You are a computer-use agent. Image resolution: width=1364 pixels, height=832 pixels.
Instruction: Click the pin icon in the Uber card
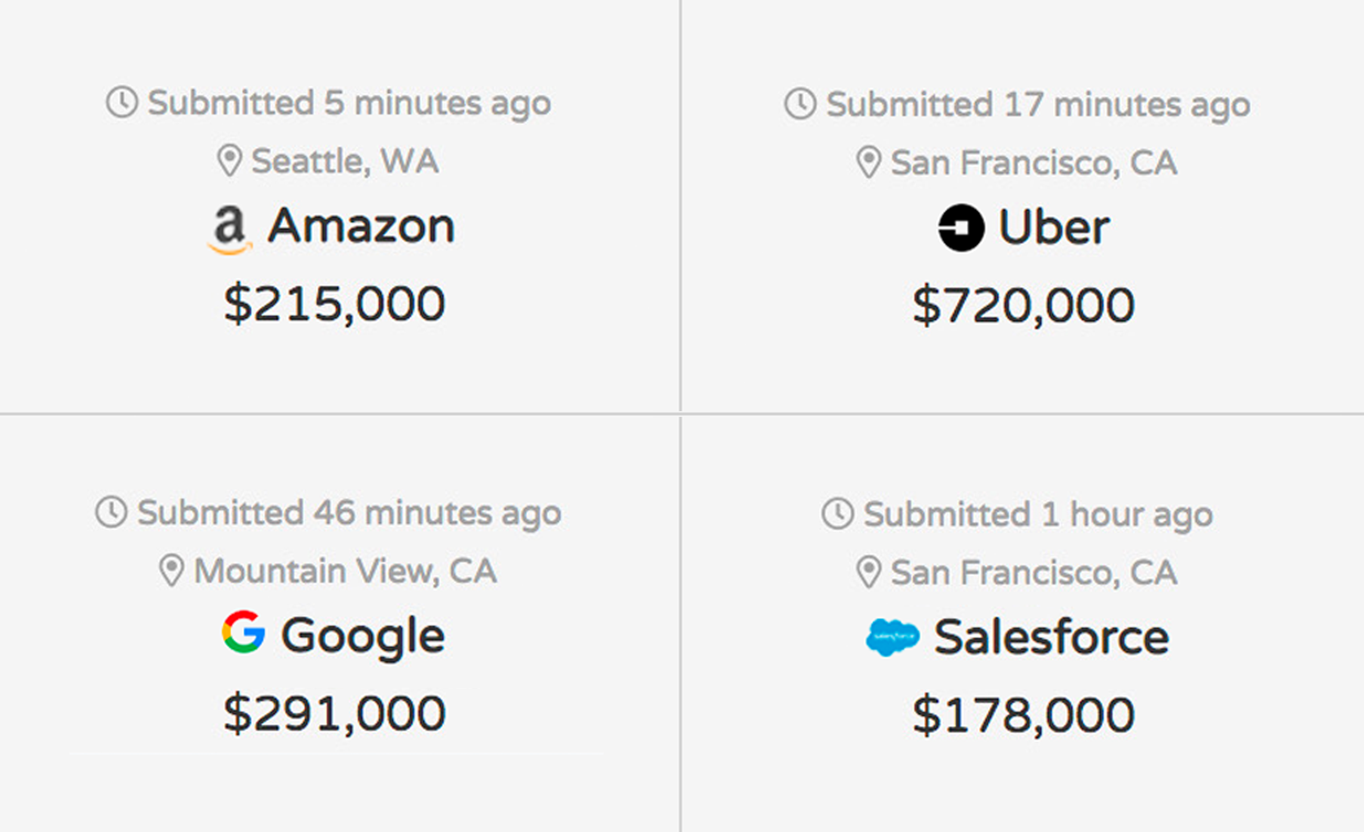pyautogui.click(x=868, y=162)
